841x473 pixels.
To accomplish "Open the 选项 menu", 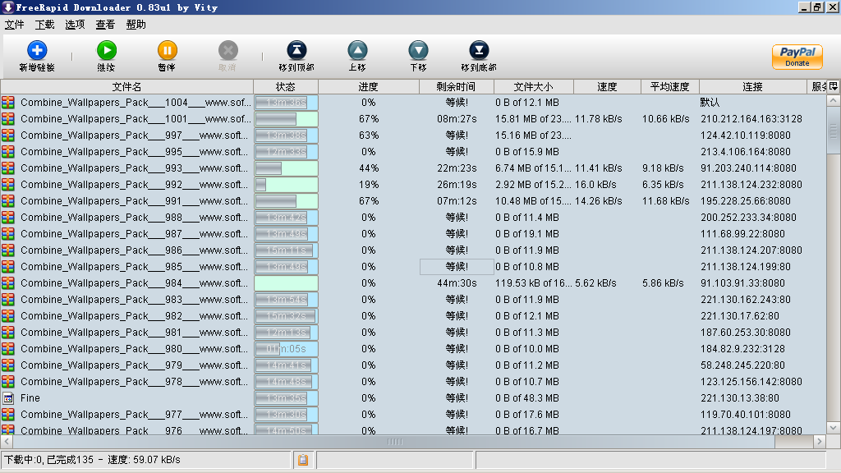I will point(75,25).
